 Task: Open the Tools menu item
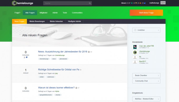[x=65, y=13]
